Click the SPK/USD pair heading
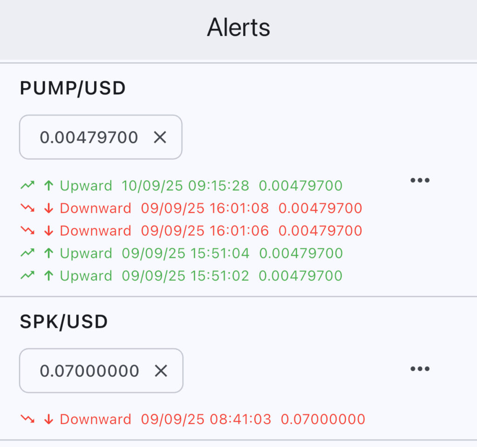 coord(64,322)
